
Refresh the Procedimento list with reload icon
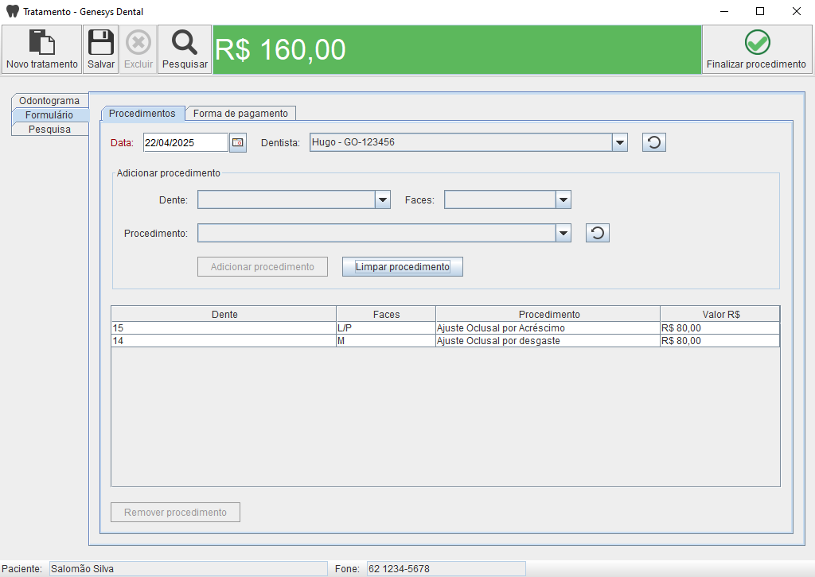tap(598, 233)
